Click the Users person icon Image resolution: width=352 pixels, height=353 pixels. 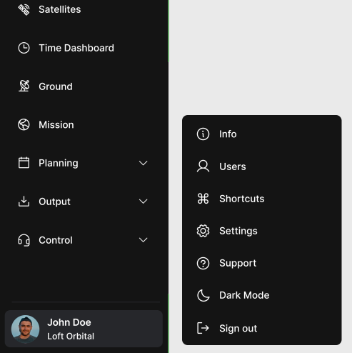coord(203,166)
